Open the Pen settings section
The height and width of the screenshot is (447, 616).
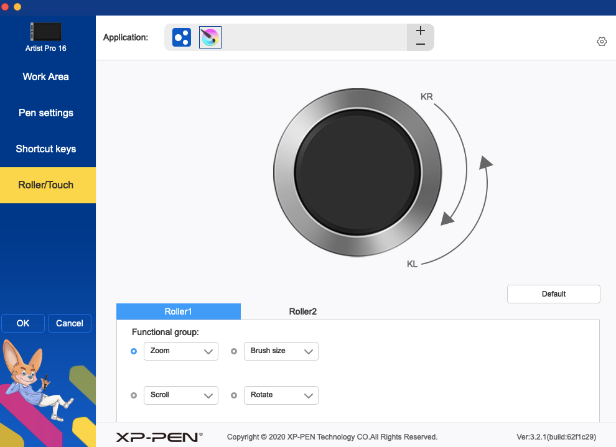tap(45, 113)
